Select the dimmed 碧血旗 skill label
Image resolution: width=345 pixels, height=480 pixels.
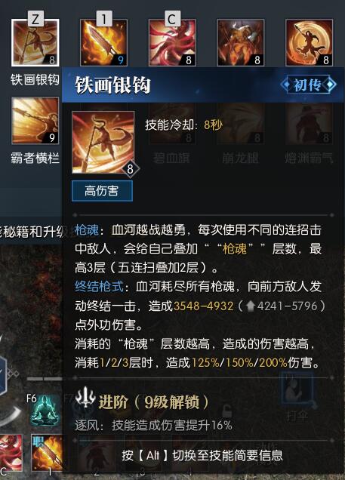[x=171, y=158]
